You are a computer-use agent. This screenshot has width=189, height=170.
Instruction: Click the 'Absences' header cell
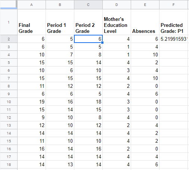(x=145, y=22)
